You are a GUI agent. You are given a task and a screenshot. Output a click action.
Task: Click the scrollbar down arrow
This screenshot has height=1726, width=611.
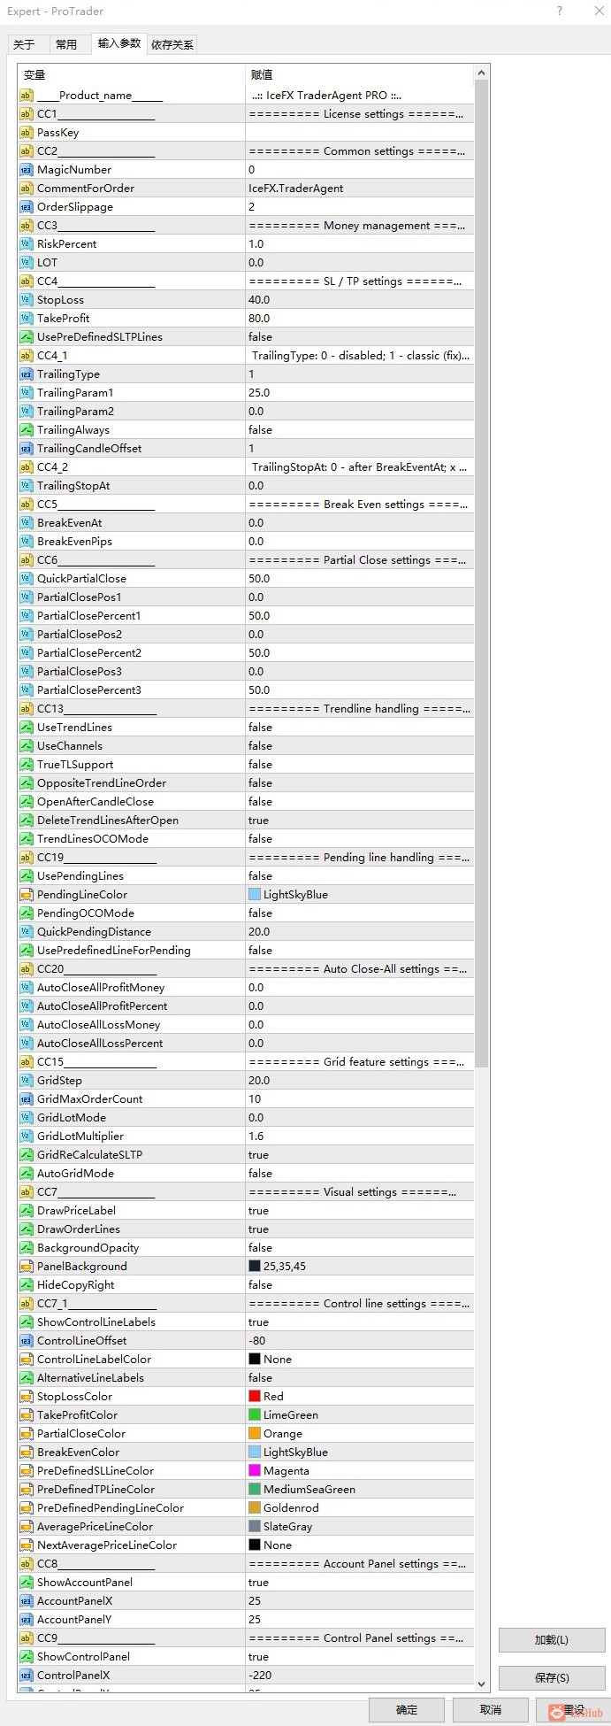482,1684
